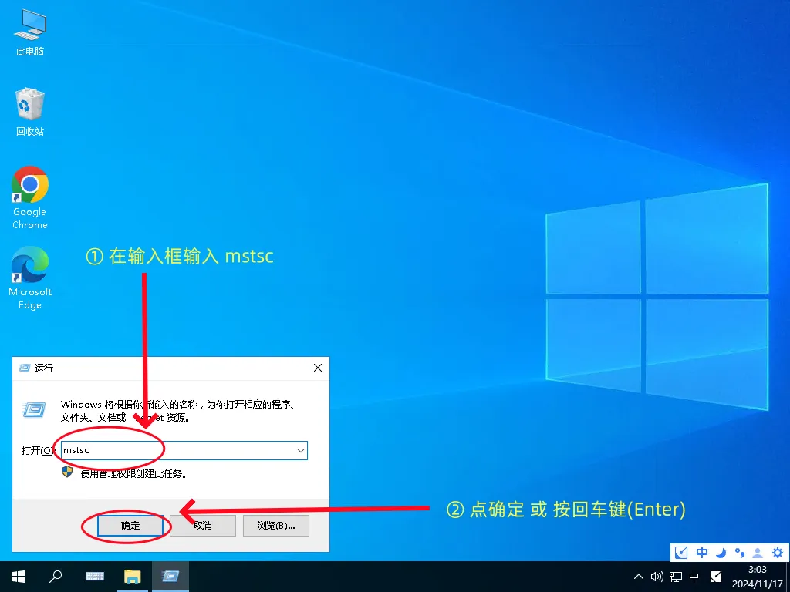Screen dimensions: 790x592
Task: Open IME toolbar settings gear
Action: 777,553
